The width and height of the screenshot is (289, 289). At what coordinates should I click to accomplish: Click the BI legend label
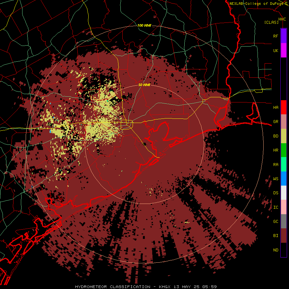(276, 236)
